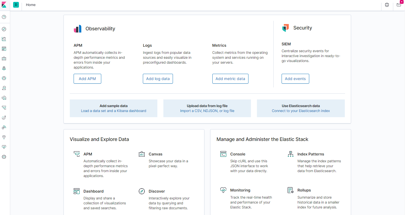The image size is (405, 215).
Task: Launch Machine Learning from the sidebar
Action: 4,78
